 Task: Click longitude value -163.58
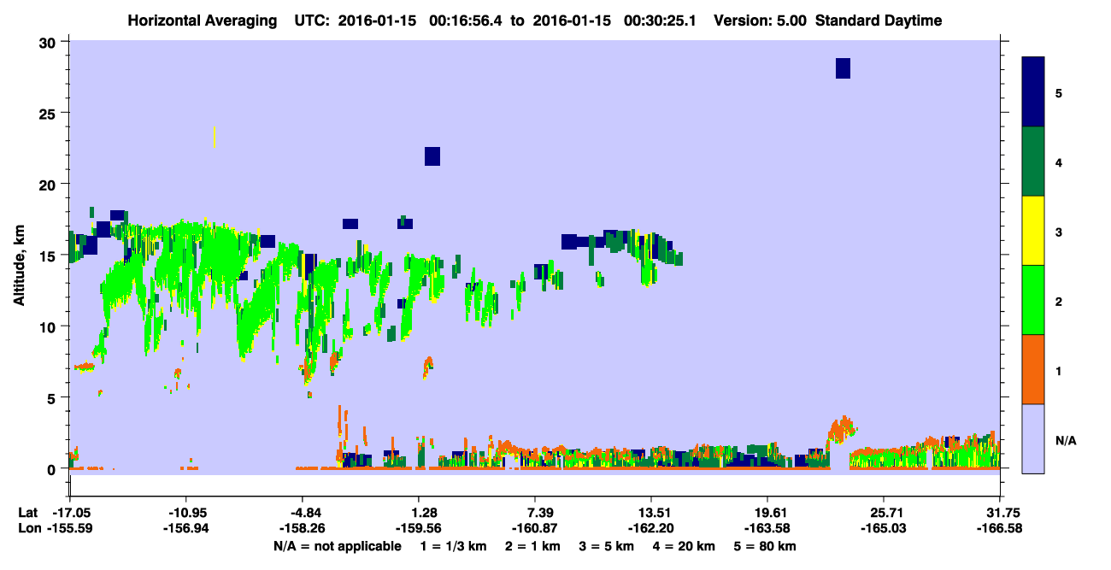pyautogui.click(x=767, y=529)
